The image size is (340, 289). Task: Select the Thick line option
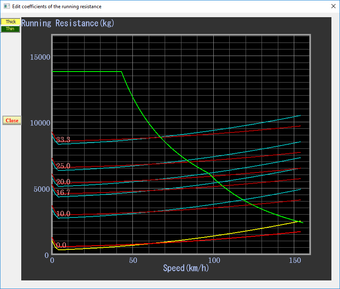[x=10, y=22]
